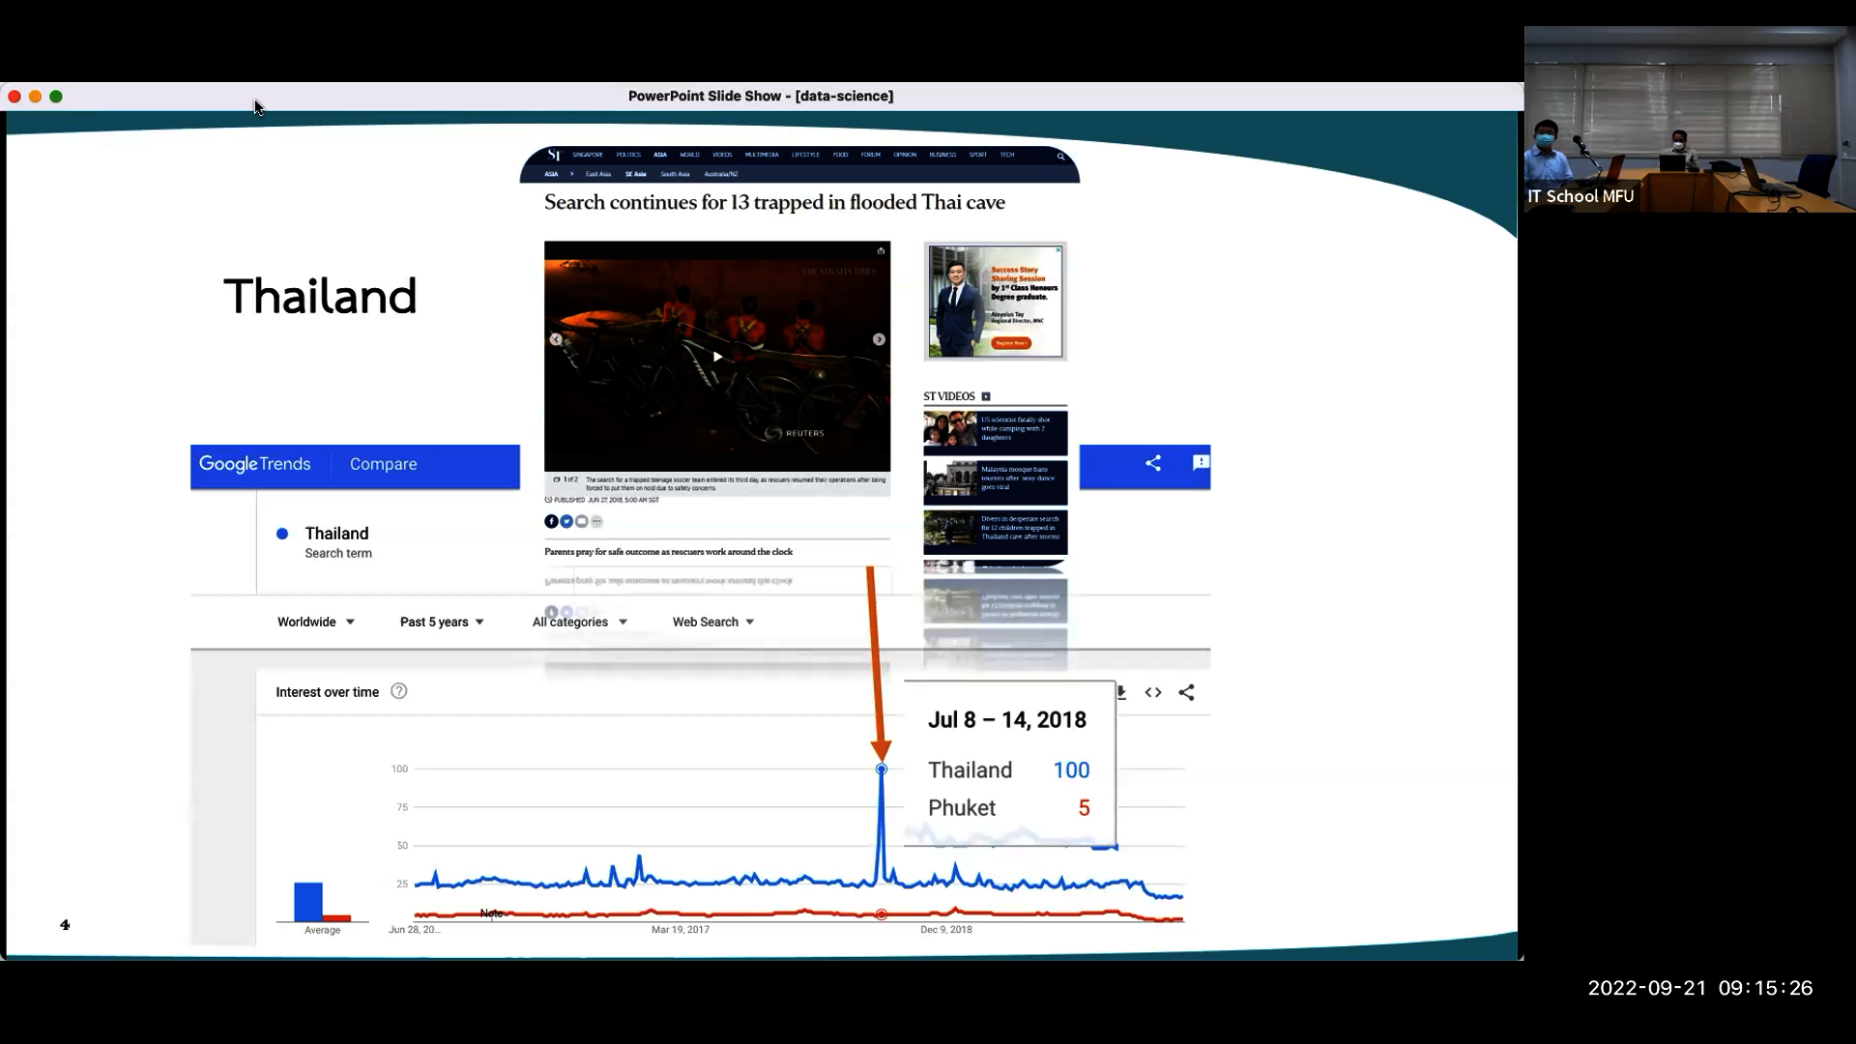Screen dimensions: 1856x1044
Task: Click the article headline about Thai cave
Action: (774, 202)
